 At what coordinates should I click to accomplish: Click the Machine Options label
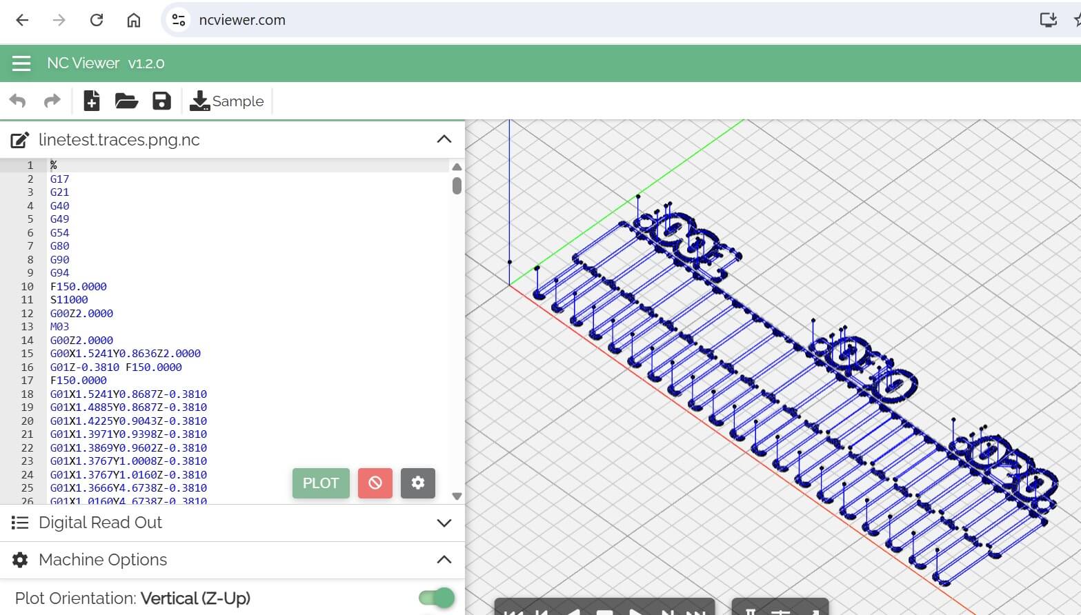coord(103,560)
